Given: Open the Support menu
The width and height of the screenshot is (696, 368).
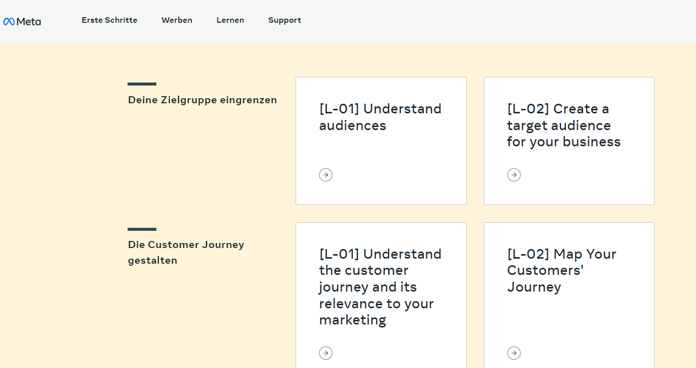Looking at the screenshot, I should coord(284,20).
